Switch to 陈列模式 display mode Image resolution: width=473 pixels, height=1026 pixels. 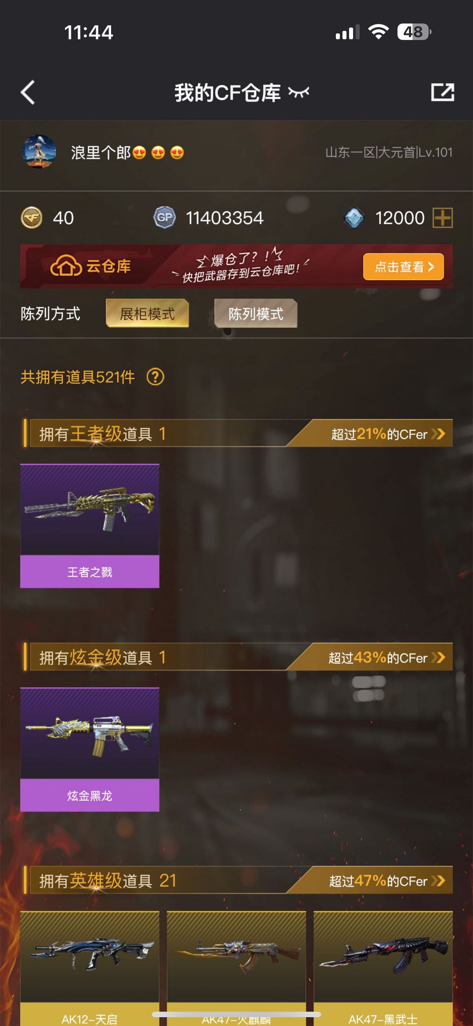256,313
